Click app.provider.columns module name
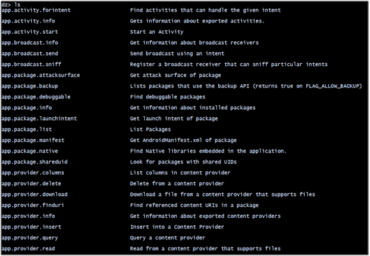The height and width of the screenshot is (256, 370). click(33, 173)
